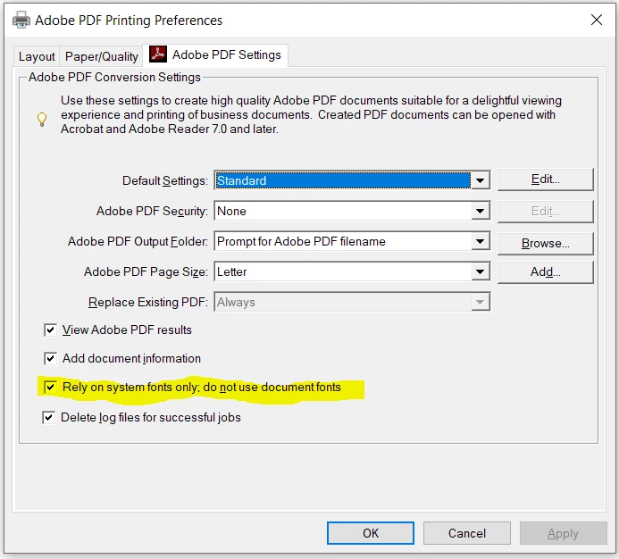Click the Apply button
619x559 pixels.
(564, 533)
